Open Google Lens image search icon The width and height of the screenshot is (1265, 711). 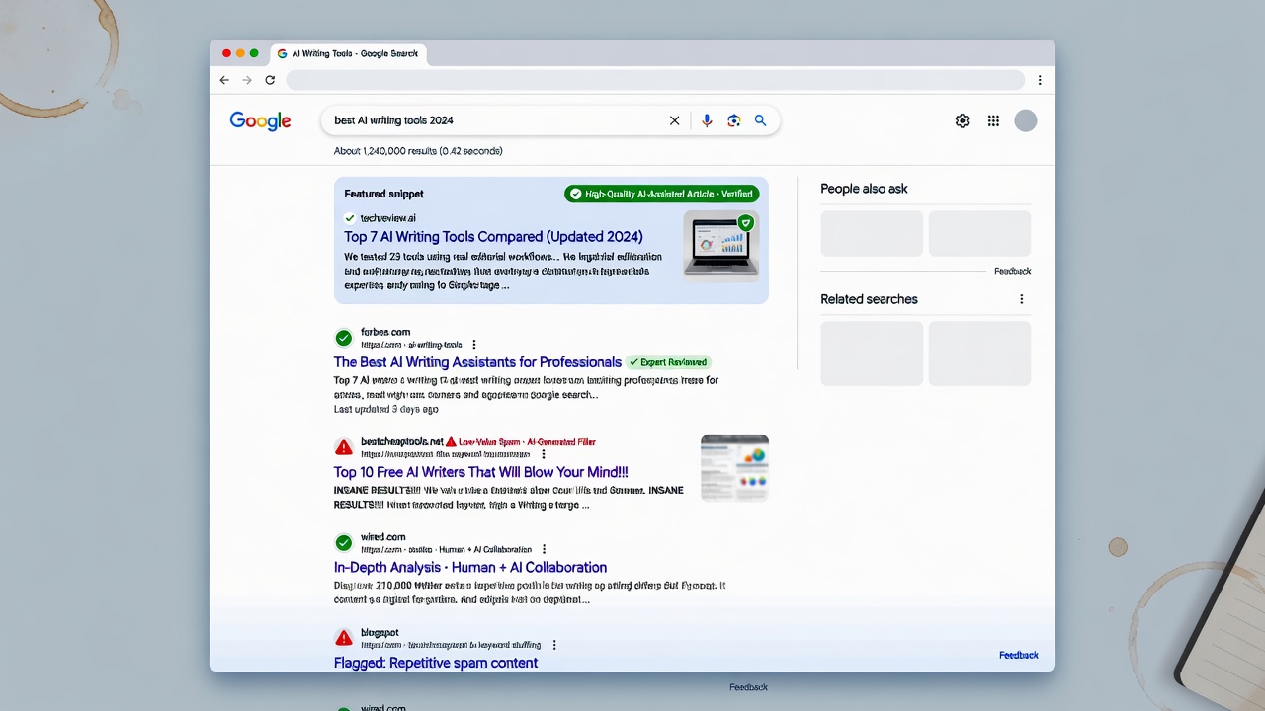(x=734, y=120)
